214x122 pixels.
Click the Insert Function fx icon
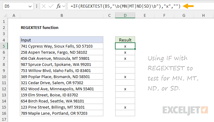(58, 6)
